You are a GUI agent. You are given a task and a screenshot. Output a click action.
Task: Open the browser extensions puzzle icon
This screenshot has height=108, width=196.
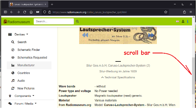coord(184,12)
